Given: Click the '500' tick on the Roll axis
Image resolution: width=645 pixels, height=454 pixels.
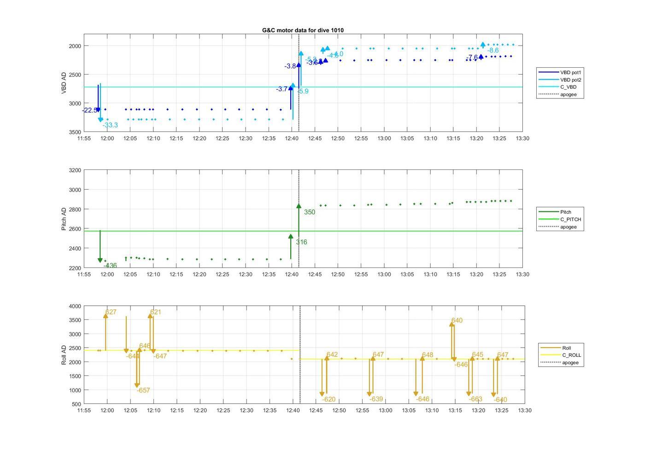Looking at the screenshot, I should (x=76, y=404).
